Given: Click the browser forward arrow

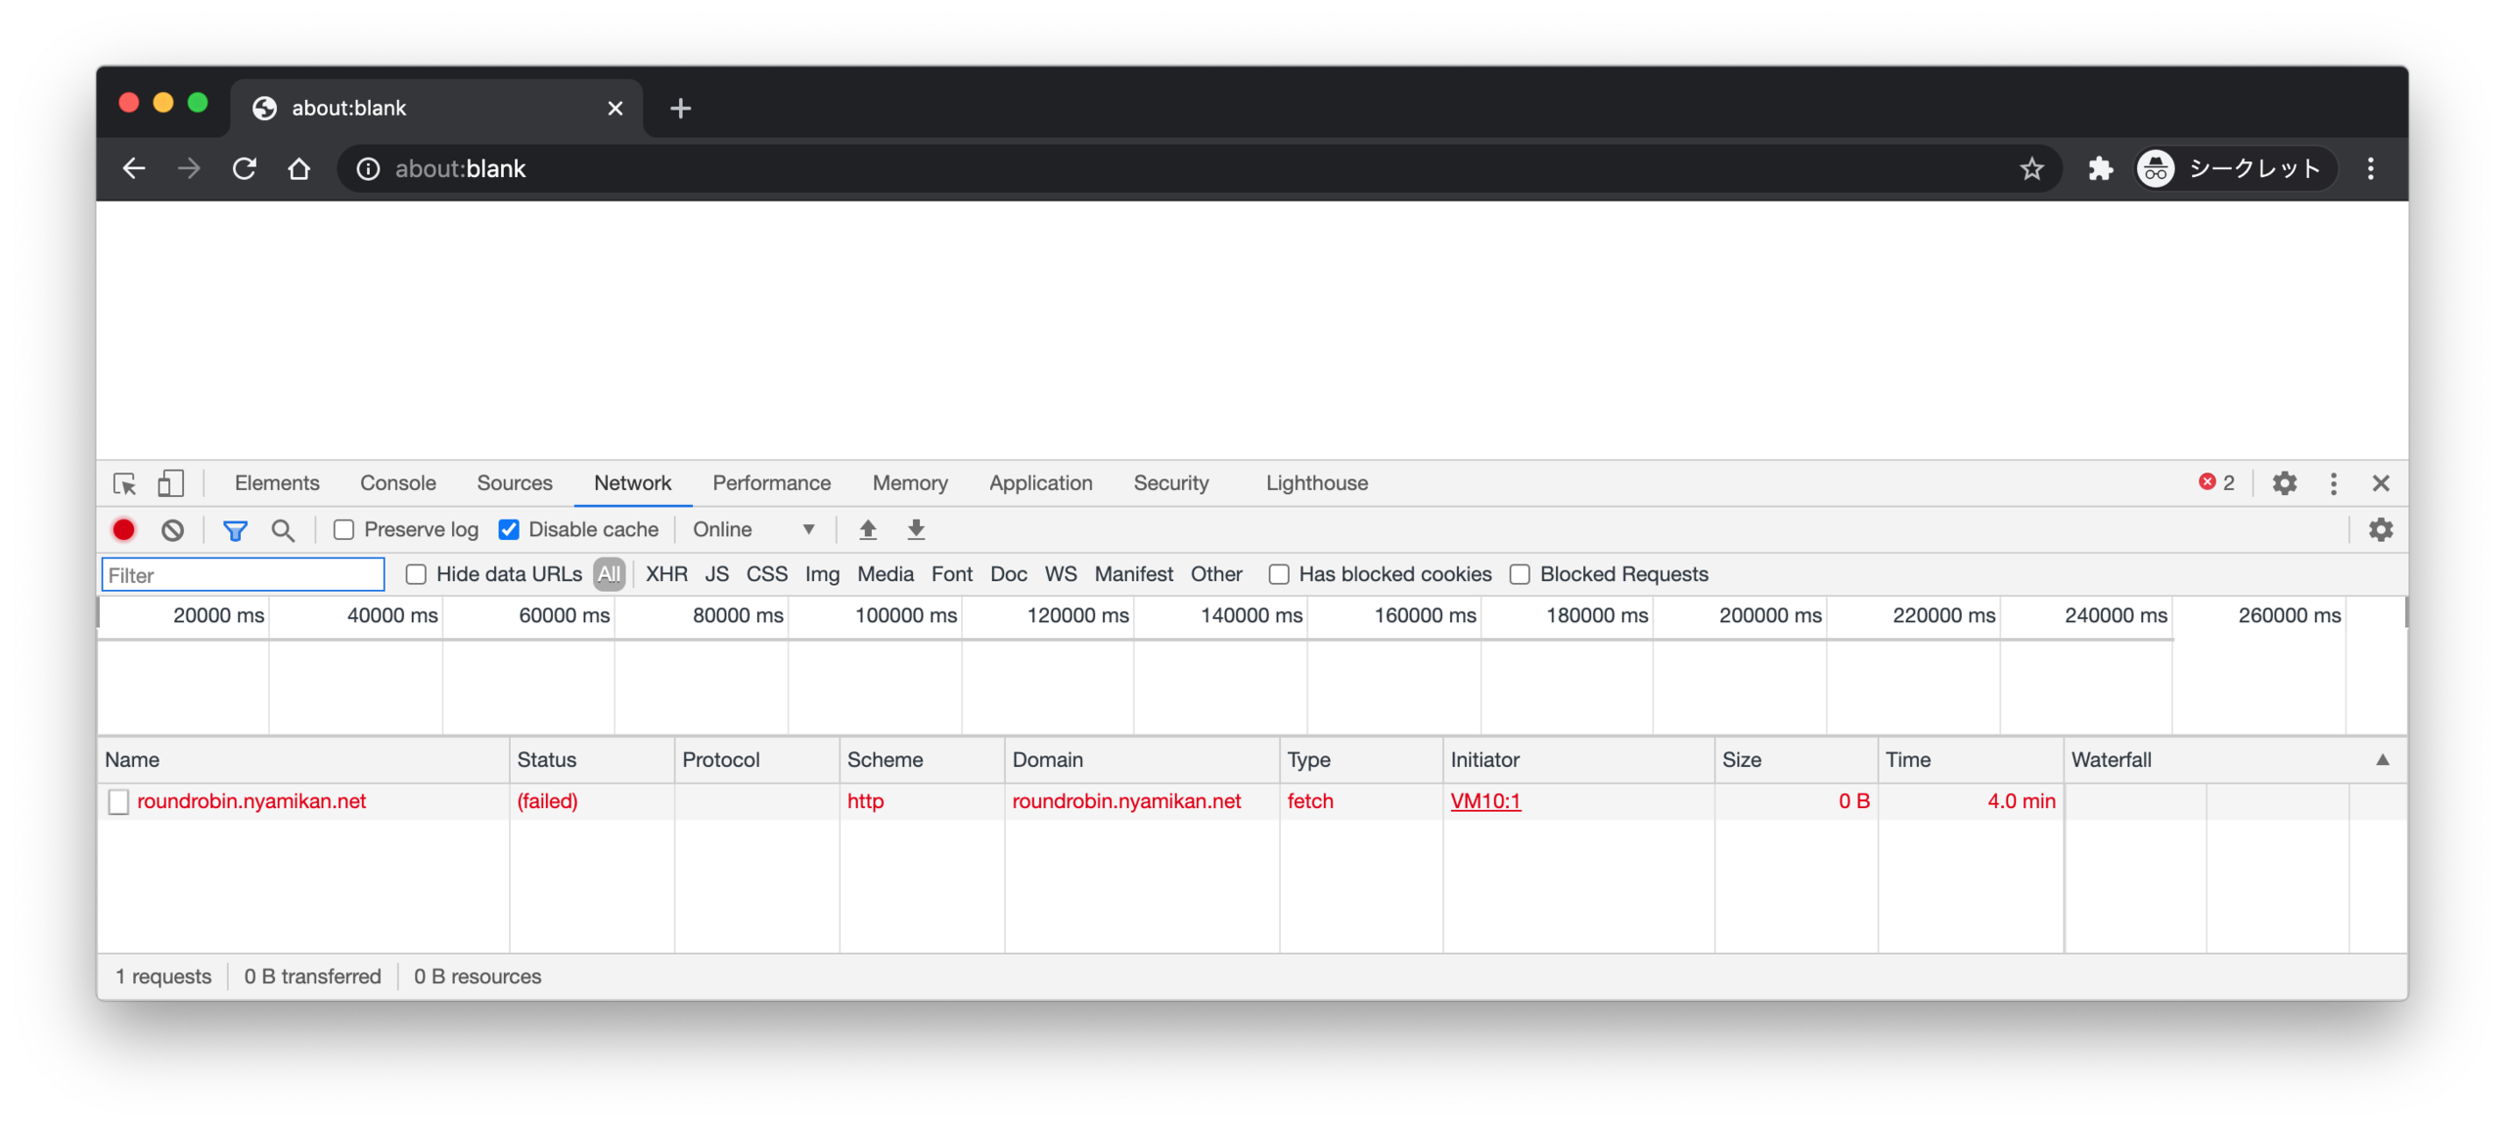Looking at the screenshot, I should point(188,168).
